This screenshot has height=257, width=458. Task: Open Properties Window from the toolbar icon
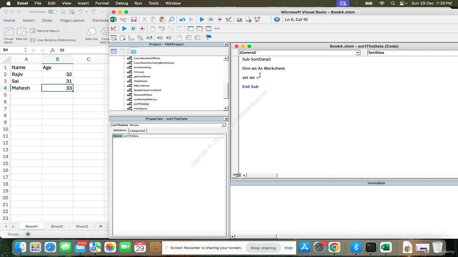249,19
